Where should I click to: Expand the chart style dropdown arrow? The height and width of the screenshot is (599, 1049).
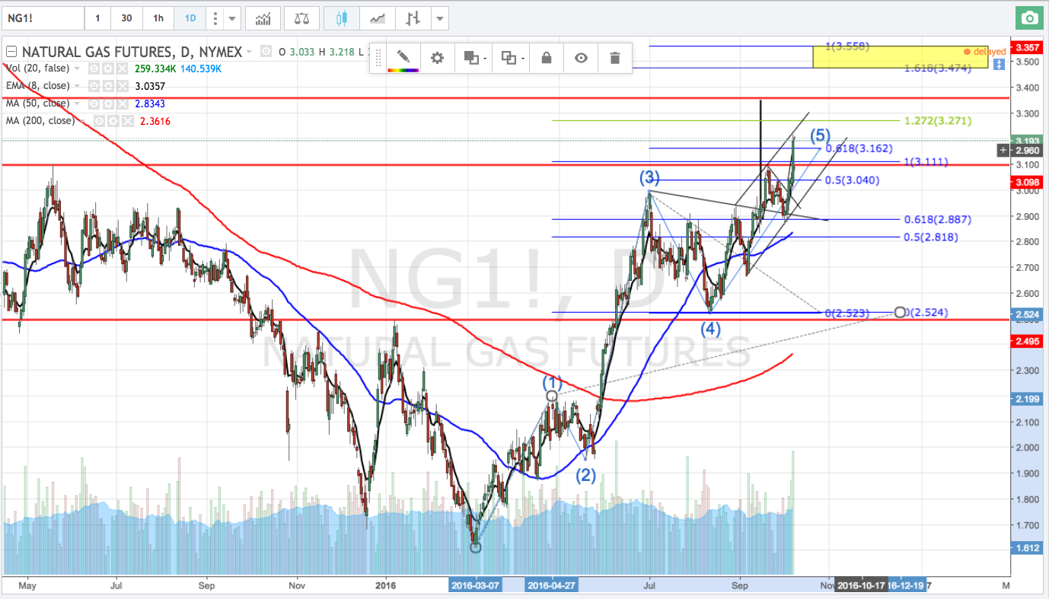439,18
